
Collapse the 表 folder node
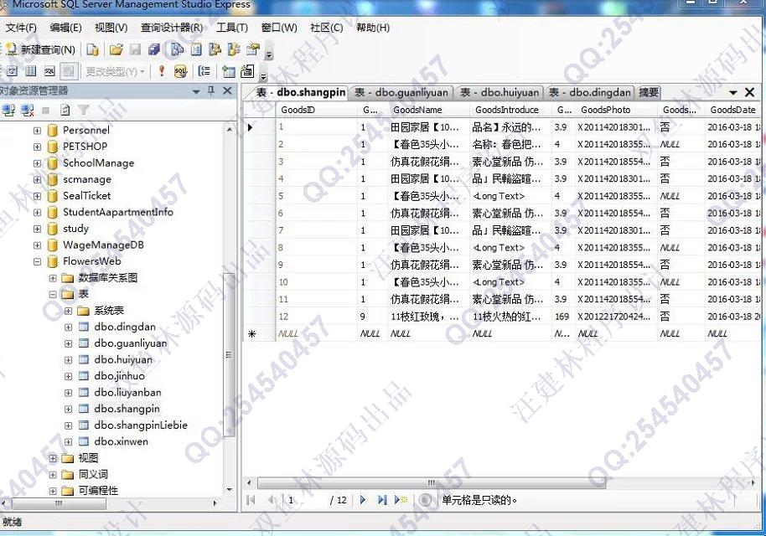pyautogui.click(x=53, y=294)
